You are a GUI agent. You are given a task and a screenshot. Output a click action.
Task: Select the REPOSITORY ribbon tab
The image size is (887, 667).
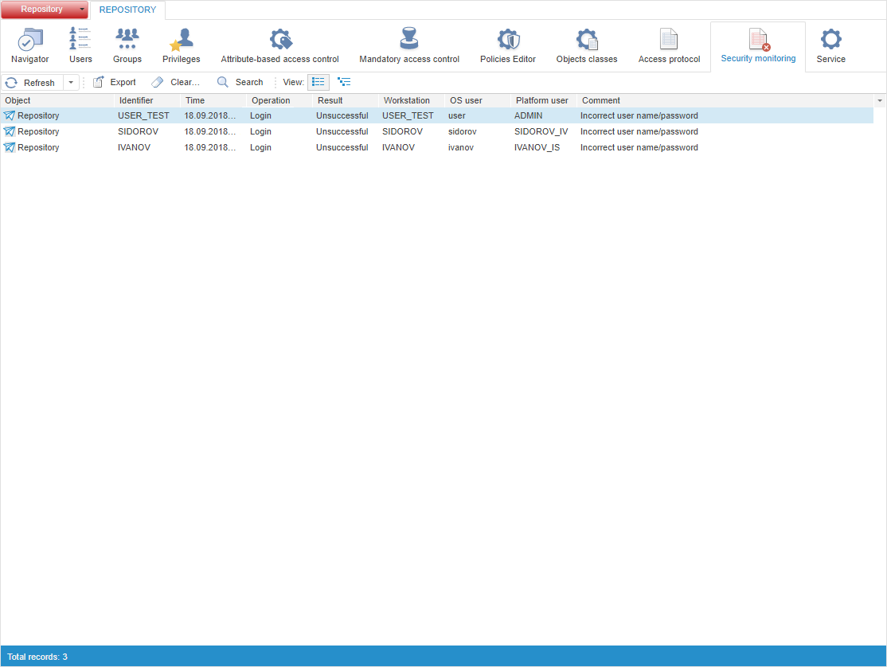tap(127, 10)
